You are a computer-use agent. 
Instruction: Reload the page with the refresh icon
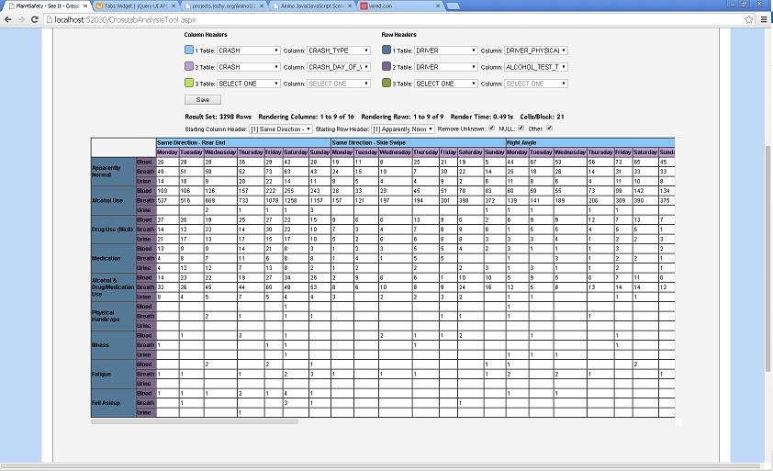point(35,19)
